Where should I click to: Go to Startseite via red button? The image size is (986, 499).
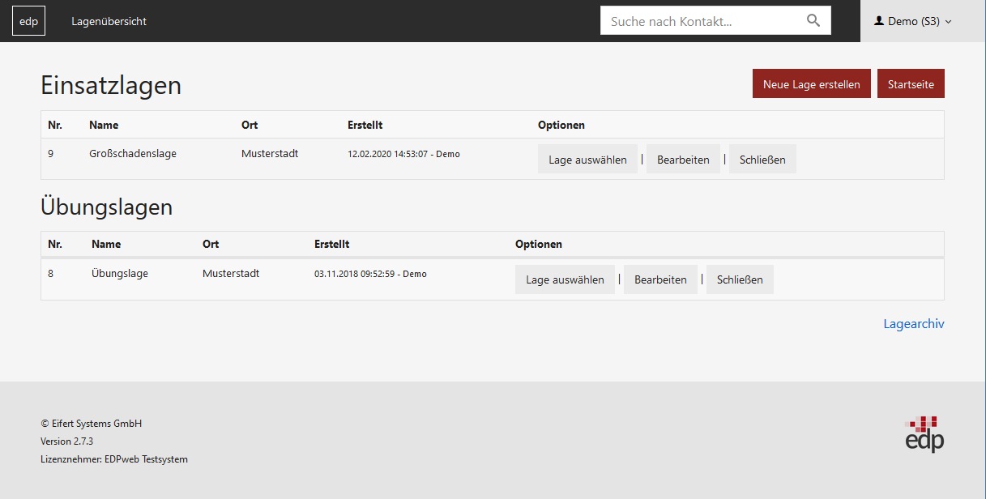point(911,84)
